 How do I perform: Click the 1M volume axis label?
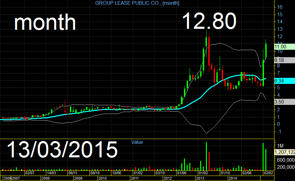click(x=280, y=146)
